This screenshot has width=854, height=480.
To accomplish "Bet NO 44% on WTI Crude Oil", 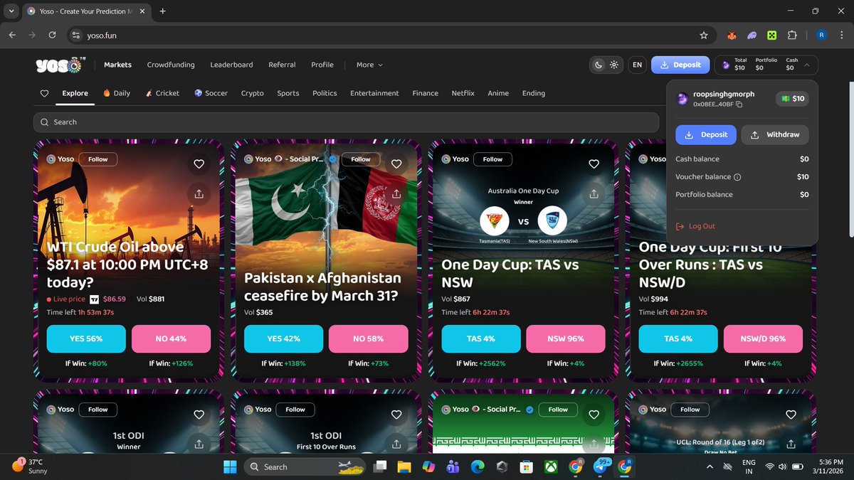I will tap(171, 338).
